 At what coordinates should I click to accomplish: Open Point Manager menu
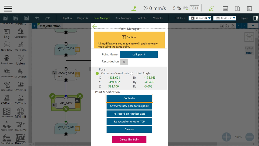coord(102,18)
